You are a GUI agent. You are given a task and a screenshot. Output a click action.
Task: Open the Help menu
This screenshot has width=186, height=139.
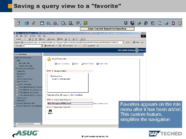tap(44, 36)
